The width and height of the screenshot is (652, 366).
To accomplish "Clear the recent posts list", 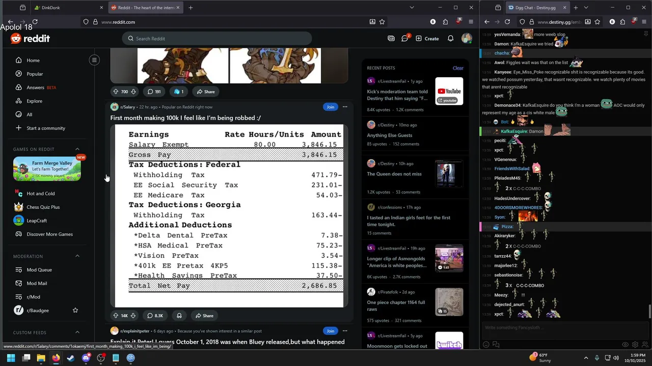I will coord(458,68).
